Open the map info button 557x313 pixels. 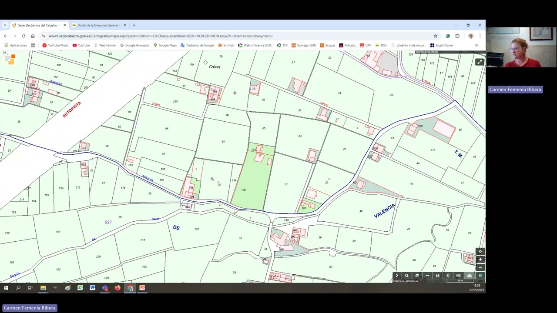pyautogui.click(x=480, y=276)
